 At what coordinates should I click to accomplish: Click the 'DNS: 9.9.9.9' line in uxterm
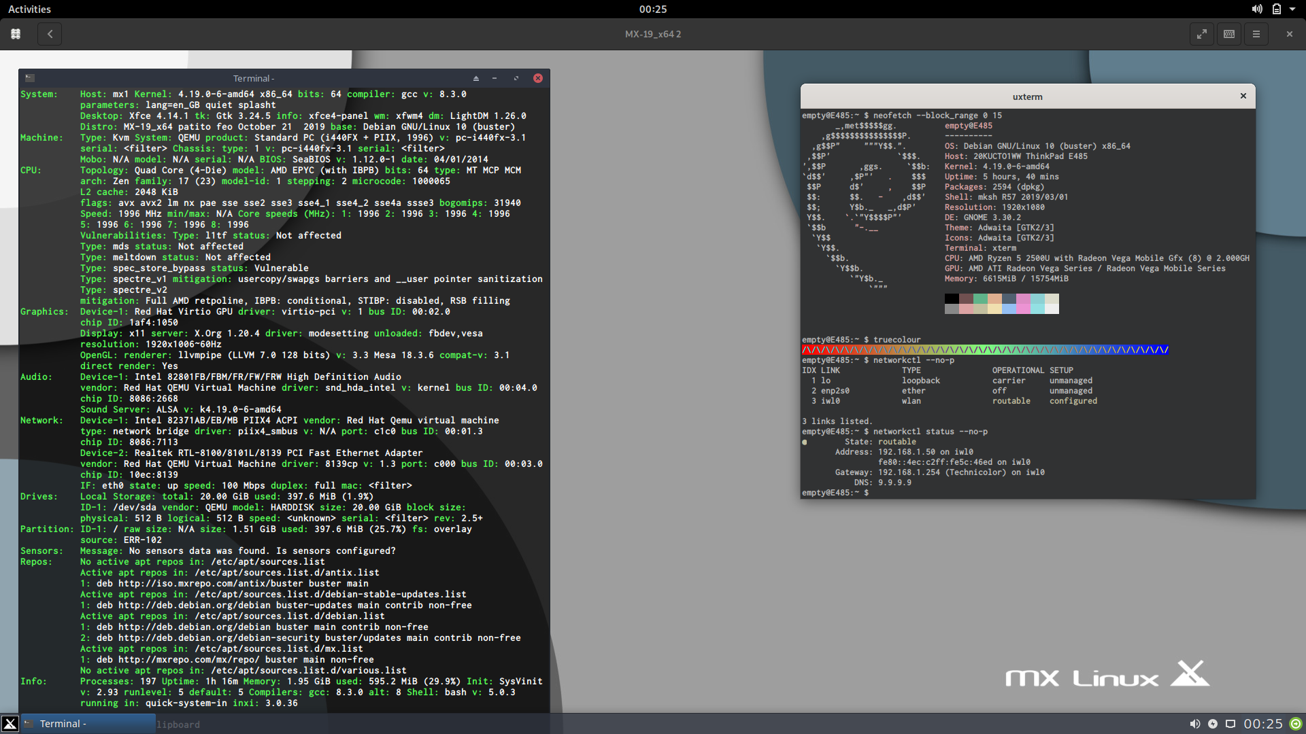click(x=883, y=483)
